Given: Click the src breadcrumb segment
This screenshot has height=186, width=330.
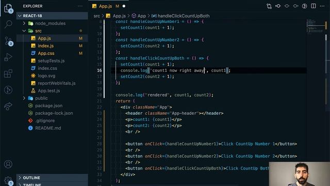Looking at the screenshot, I should click(x=96, y=16).
